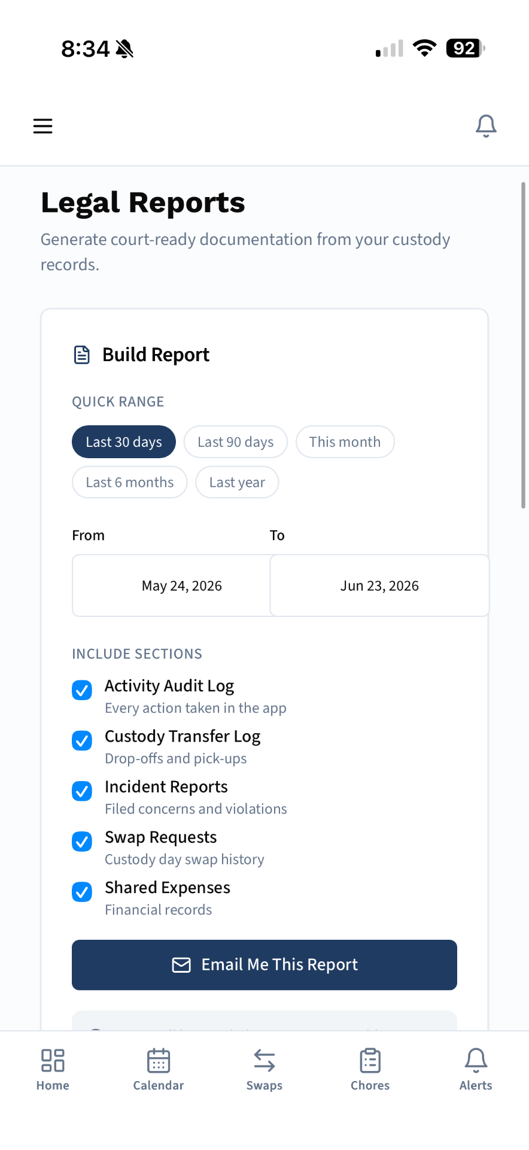Image resolution: width=529 pixels, height=1150 pixels.
Task: Tap the Calendar icon in bottom bar
Action: pos(159,1060)
